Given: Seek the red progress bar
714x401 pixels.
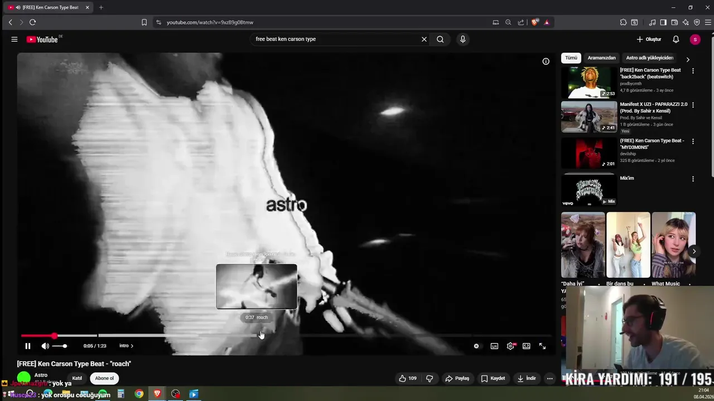Looking at the screenshot, I should pyautogui.click(x=38, y=336).
